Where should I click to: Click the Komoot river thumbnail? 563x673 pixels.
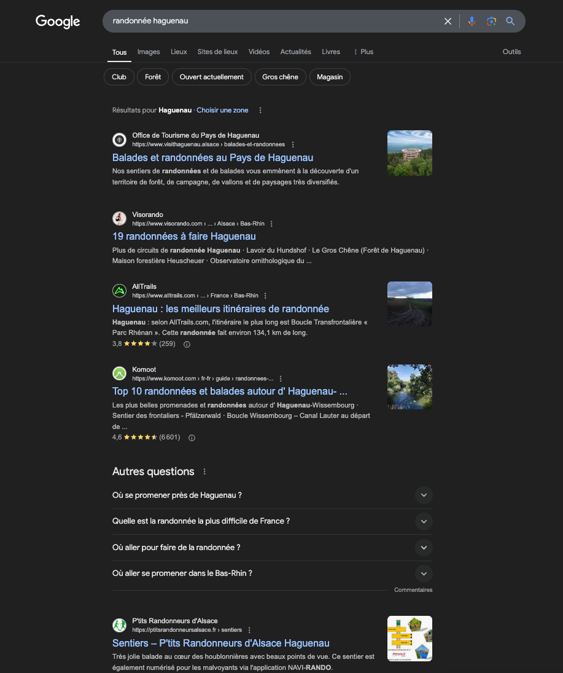[410, 387]
